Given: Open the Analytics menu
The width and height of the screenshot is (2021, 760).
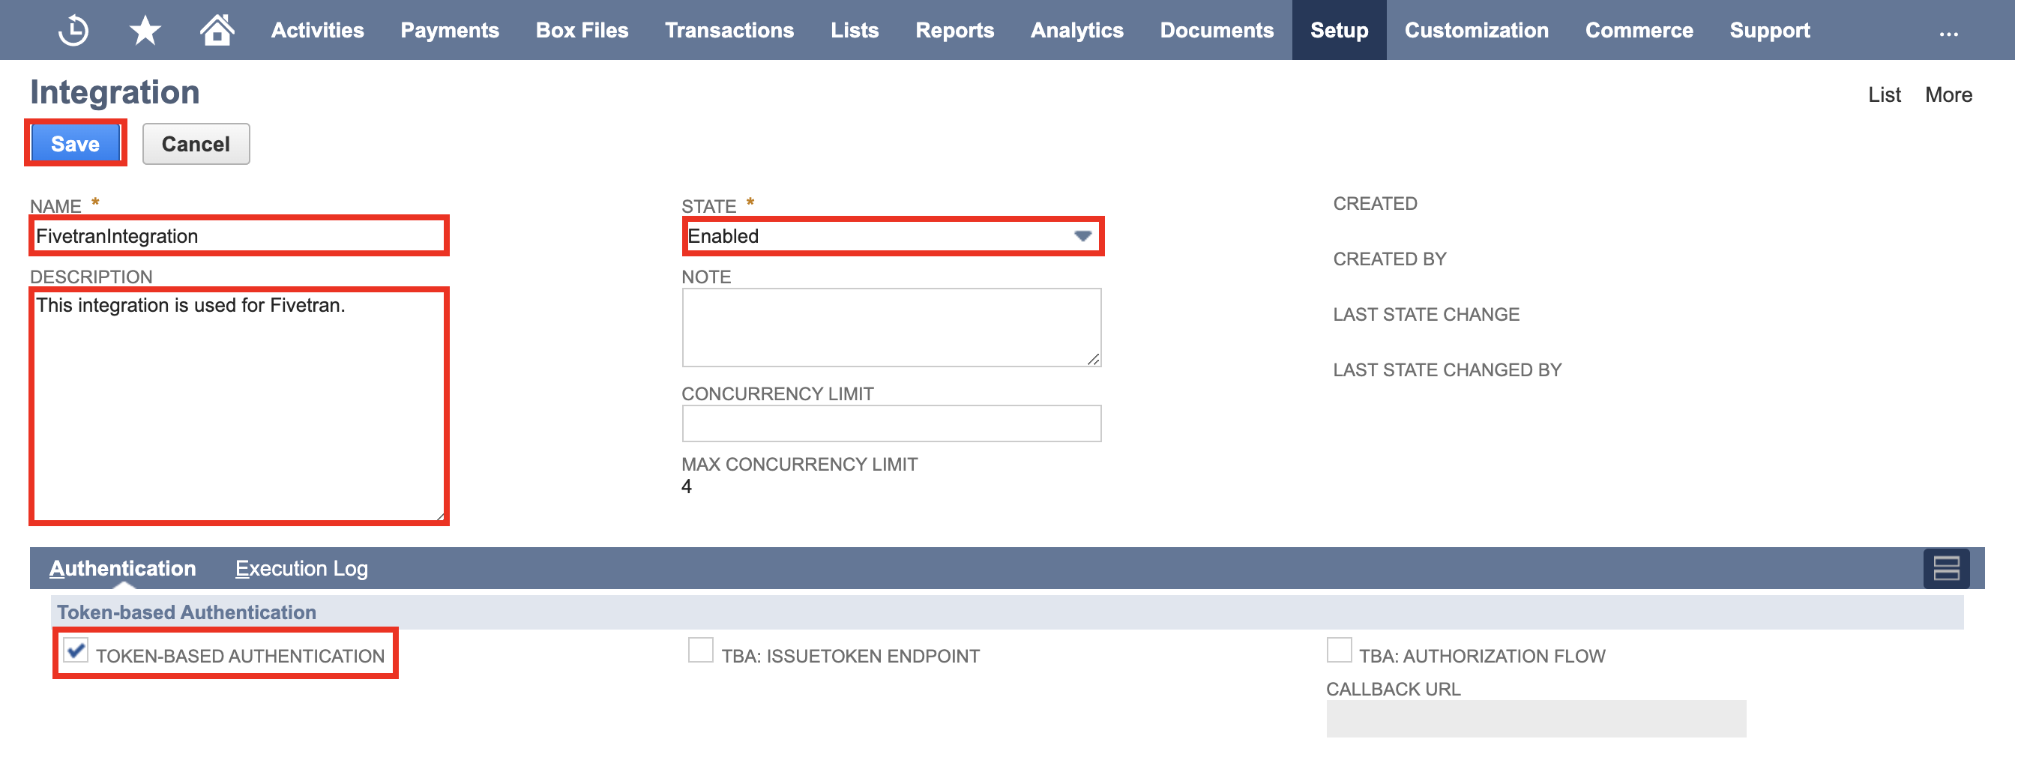Looking at the screenshot, I should 1076,30.
